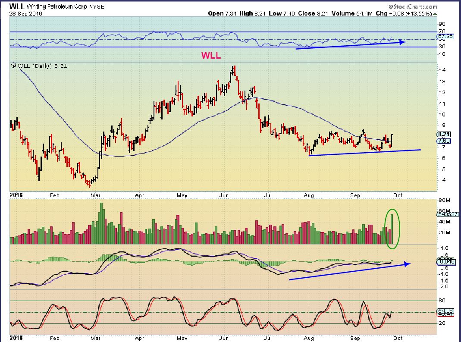The width and height of the screenshot is (461, 342).
Task: Click the Aug label on the price chart axis
Action: tap(309, 195)
